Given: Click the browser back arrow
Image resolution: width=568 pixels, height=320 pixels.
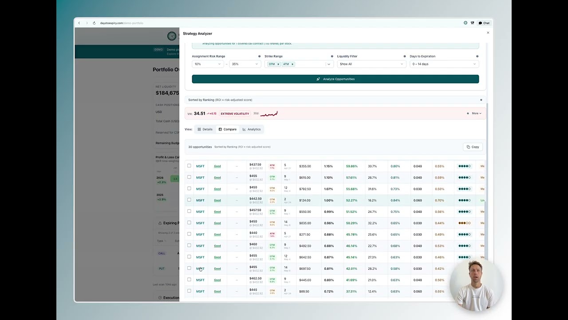Looking at the screenshot, I should coord(79,23).
